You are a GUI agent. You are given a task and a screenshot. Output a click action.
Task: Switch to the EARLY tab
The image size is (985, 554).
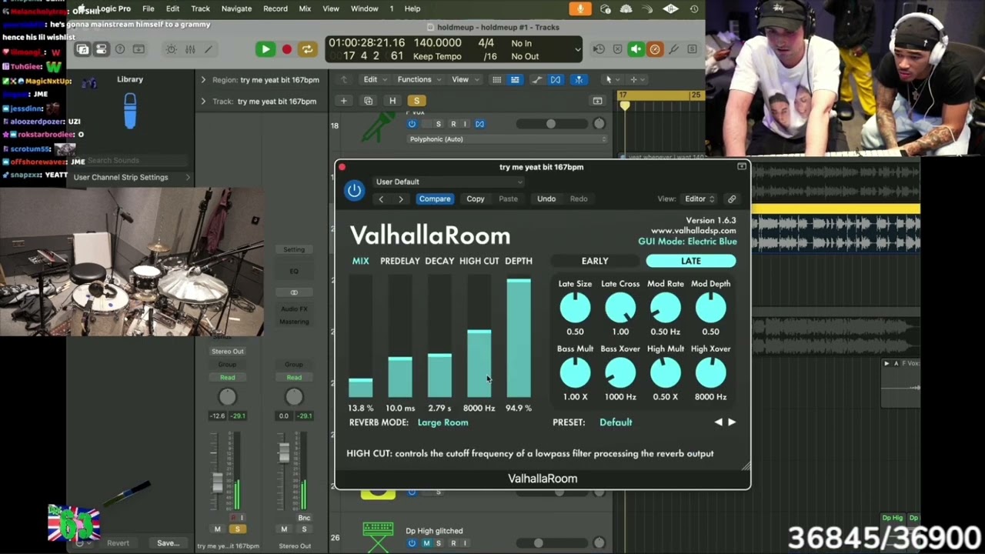pyautogui.click(x=595, y=261)
